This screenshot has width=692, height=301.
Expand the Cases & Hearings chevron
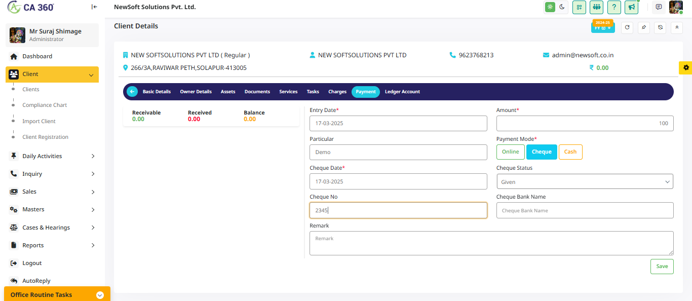coord(93,228)
